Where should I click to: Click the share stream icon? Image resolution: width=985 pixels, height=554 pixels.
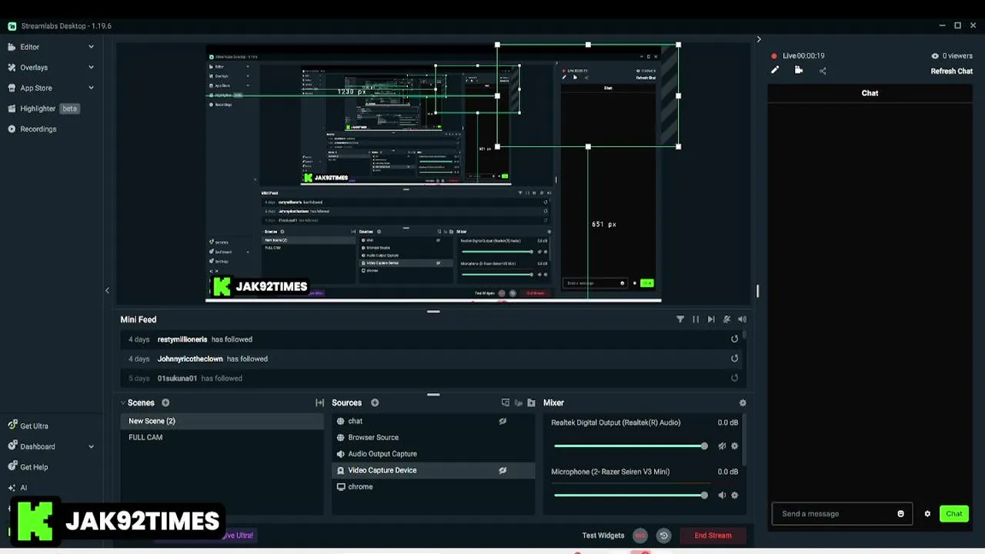(x=823, y=71)
